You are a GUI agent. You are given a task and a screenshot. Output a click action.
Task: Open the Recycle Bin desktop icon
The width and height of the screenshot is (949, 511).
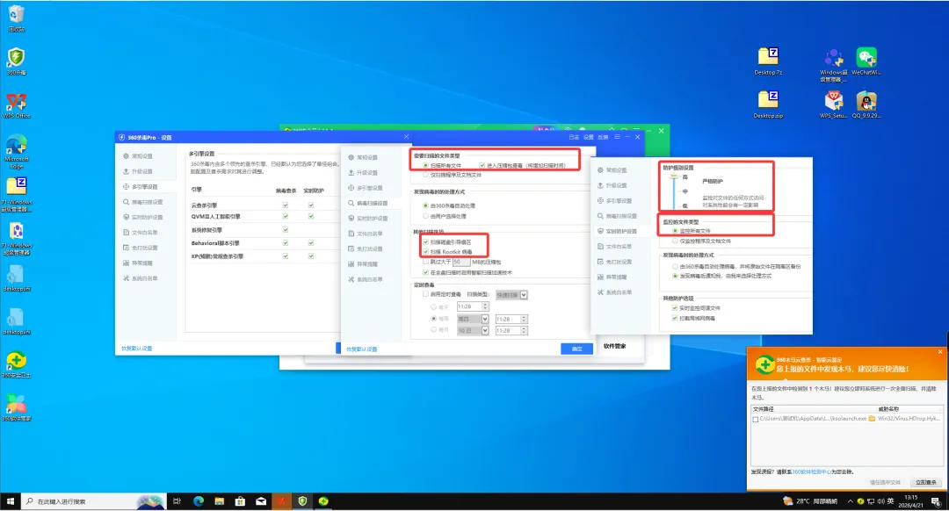coord(17,18)
